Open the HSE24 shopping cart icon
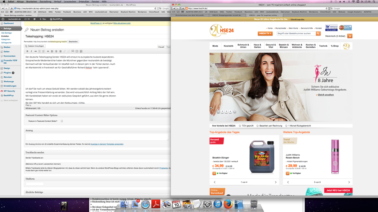Image resolution: width=378 pixels, height=212 pixels. pos(350,36)
